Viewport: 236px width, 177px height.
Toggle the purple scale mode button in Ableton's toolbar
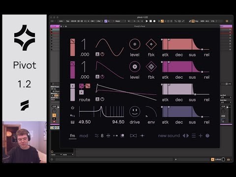106,21
